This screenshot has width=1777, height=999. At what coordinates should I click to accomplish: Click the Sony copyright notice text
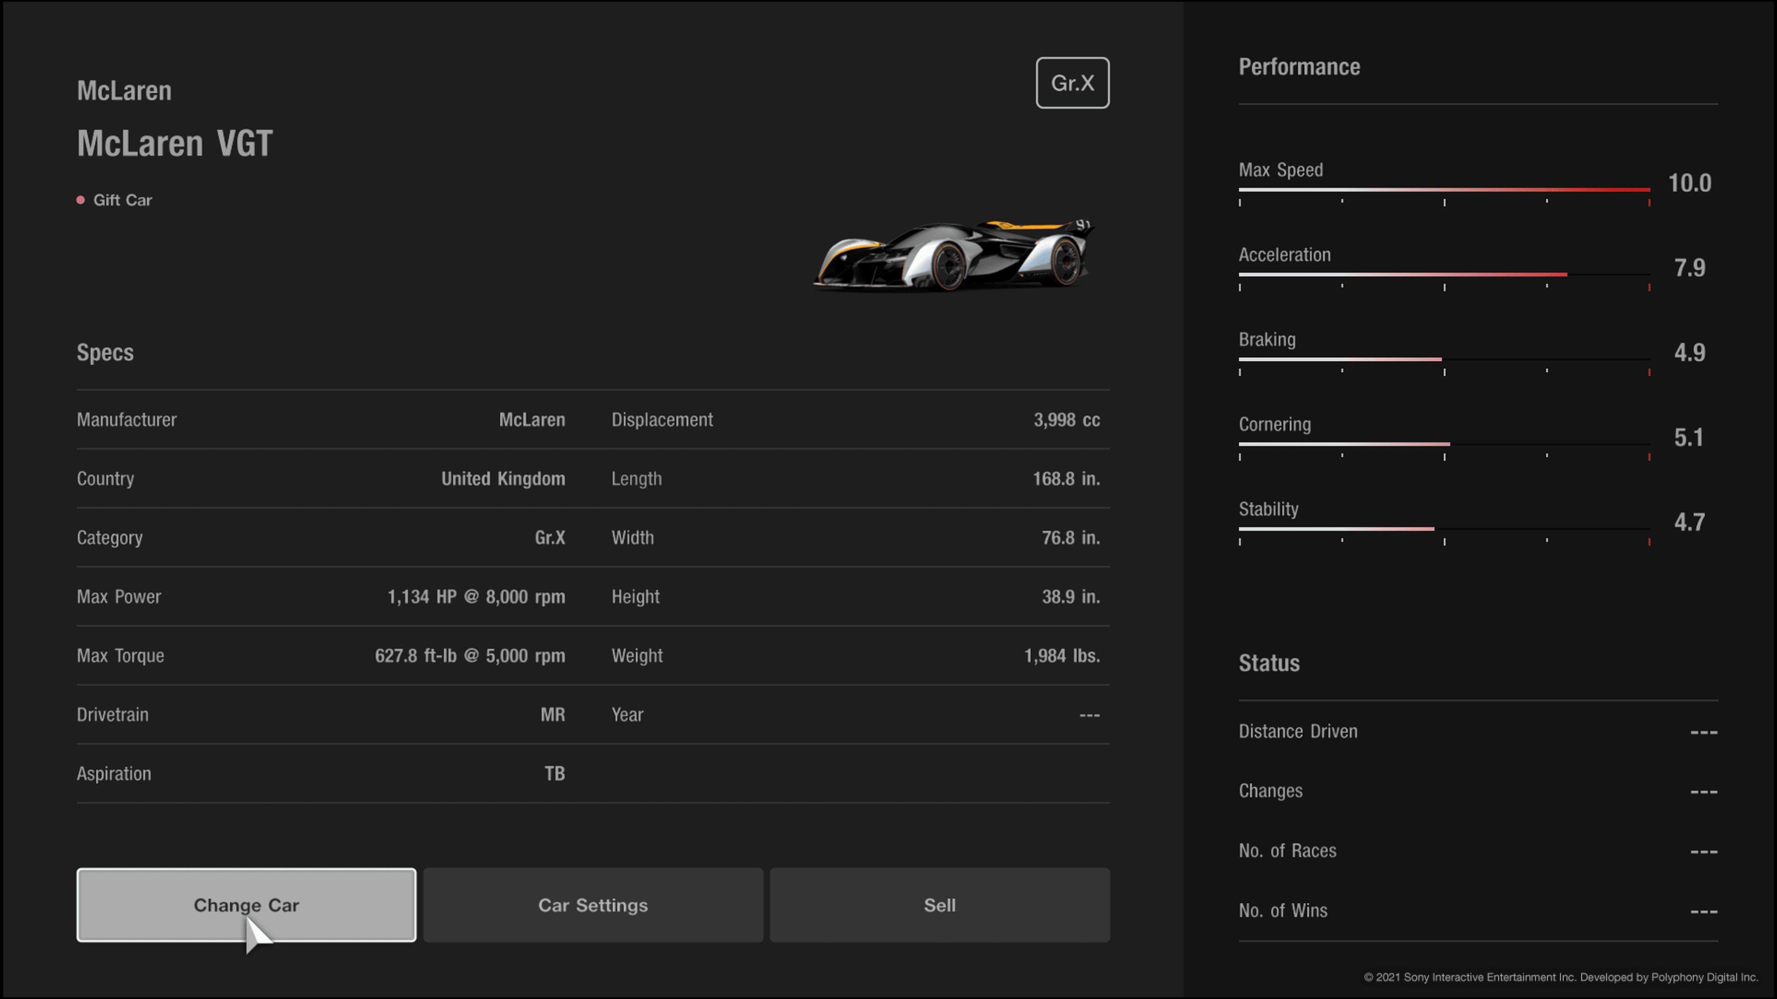1561,977
